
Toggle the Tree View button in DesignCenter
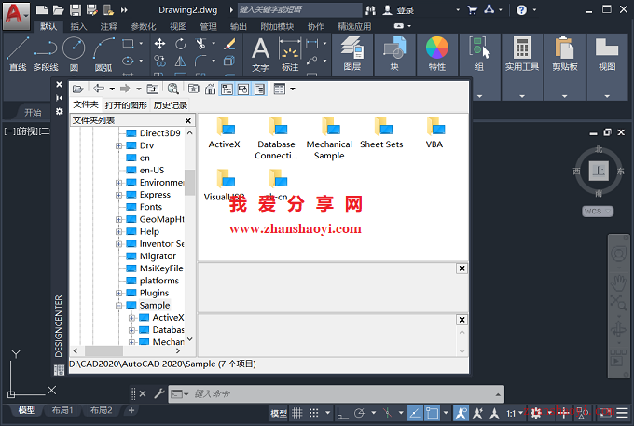[x=227, y=89]
